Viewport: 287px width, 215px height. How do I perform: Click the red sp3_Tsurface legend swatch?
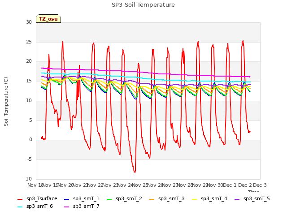(20, 199)
